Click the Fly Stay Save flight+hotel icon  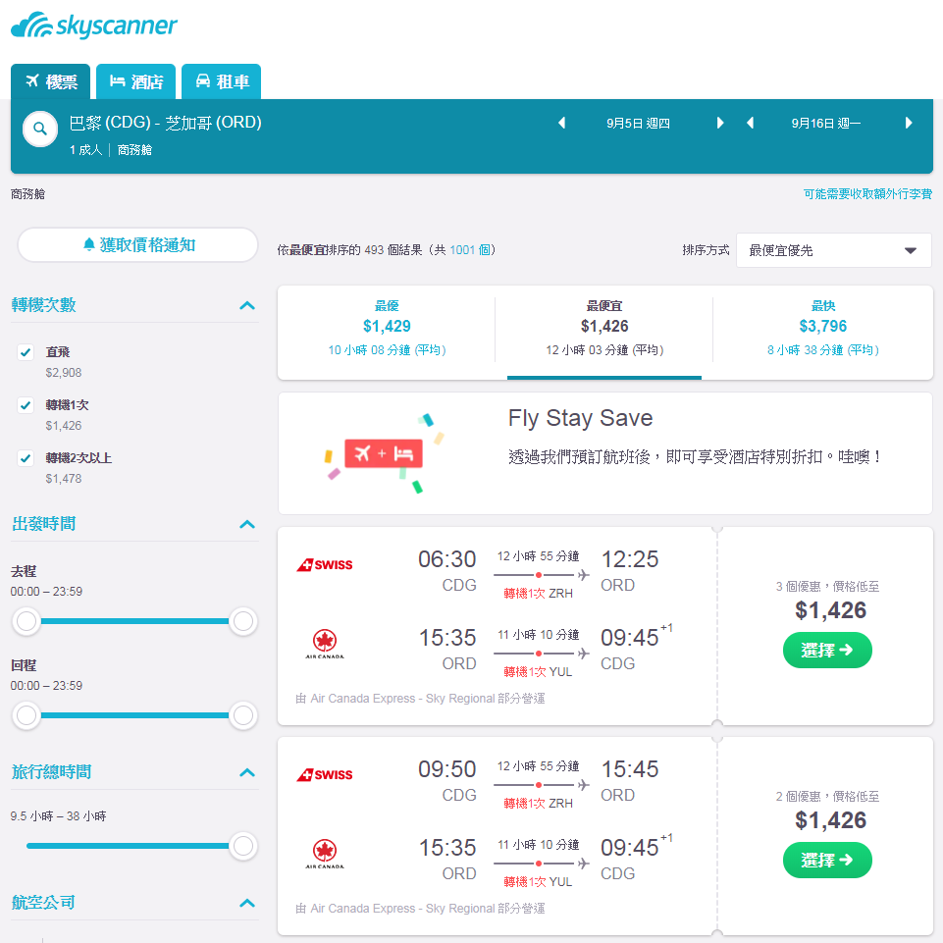[x=384, y=453]
